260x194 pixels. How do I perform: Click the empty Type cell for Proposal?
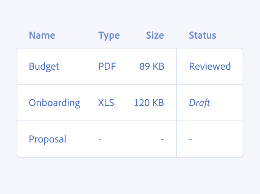click(100, 139)
